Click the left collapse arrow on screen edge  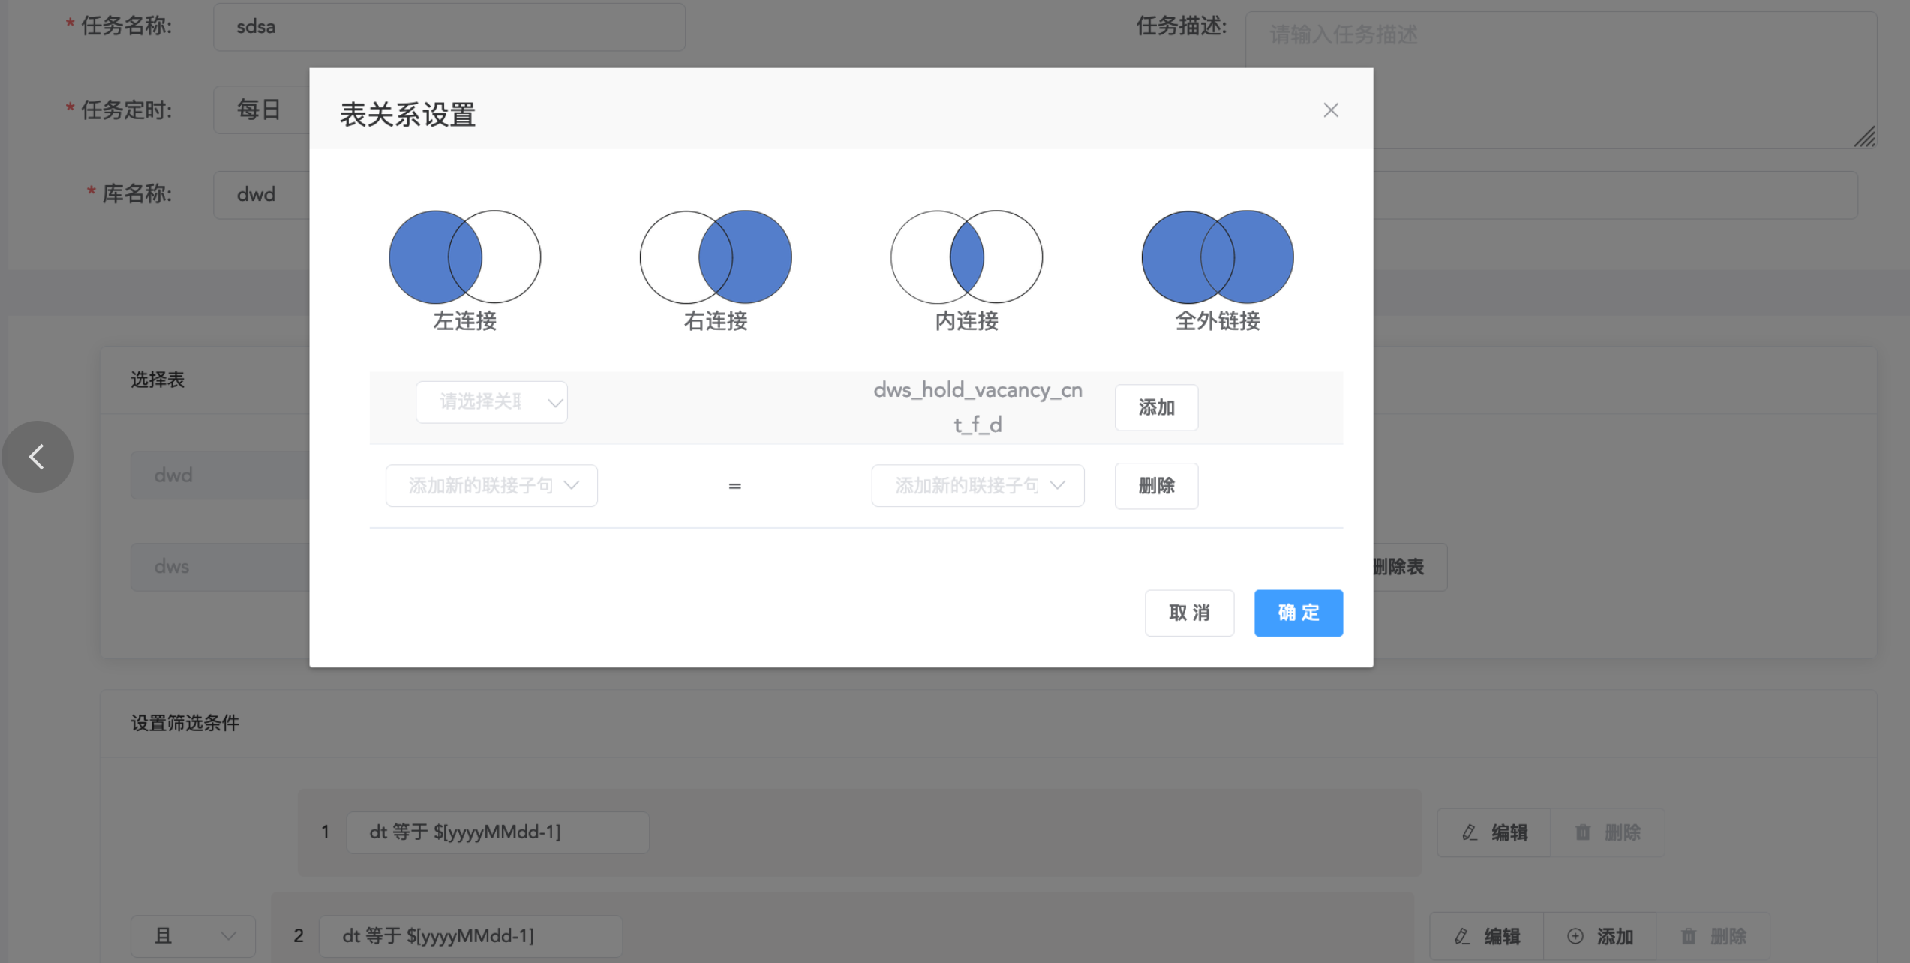(x=38, y=456)
